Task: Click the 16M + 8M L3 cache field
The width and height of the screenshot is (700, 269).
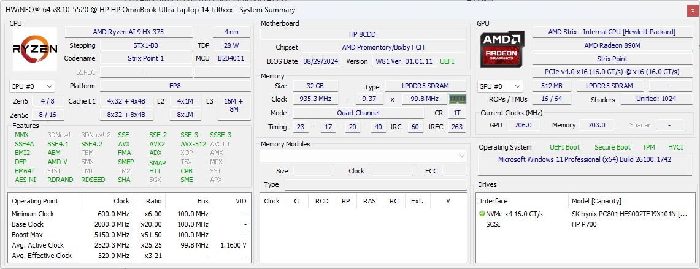Action: 234,108
